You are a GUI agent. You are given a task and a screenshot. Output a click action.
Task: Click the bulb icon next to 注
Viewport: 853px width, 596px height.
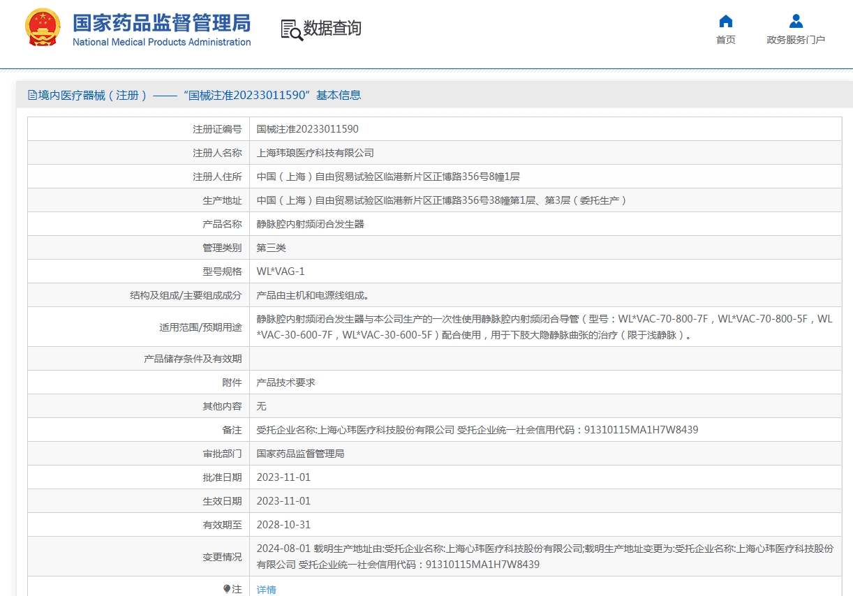(x=227, y=589)
